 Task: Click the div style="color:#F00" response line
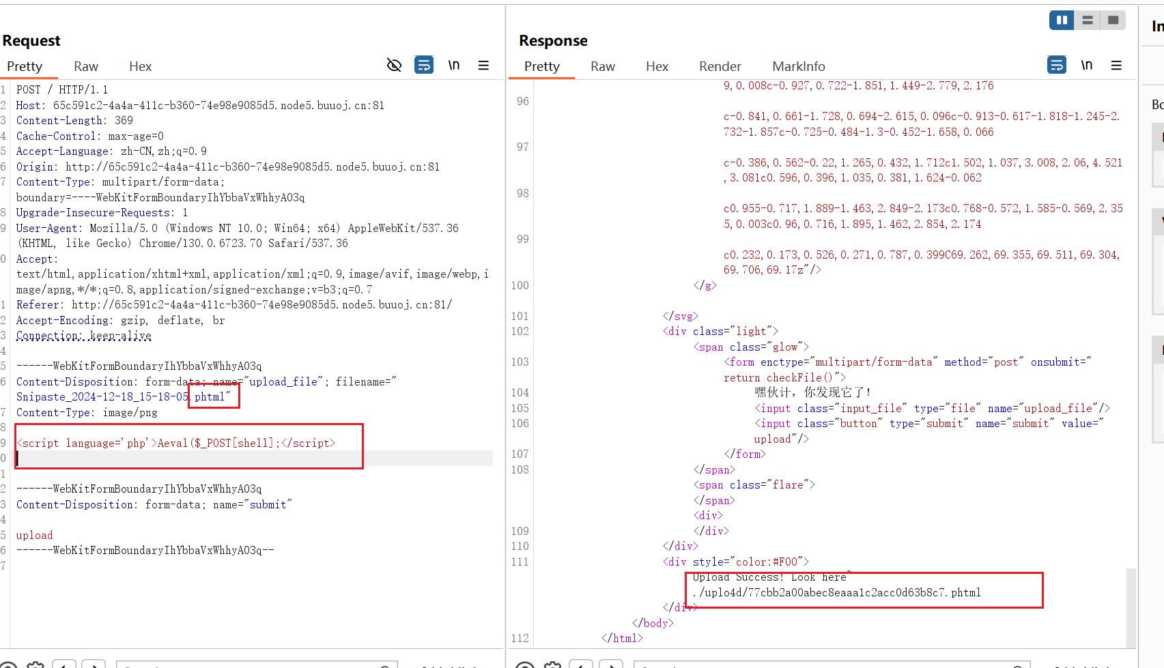point(735,562)
